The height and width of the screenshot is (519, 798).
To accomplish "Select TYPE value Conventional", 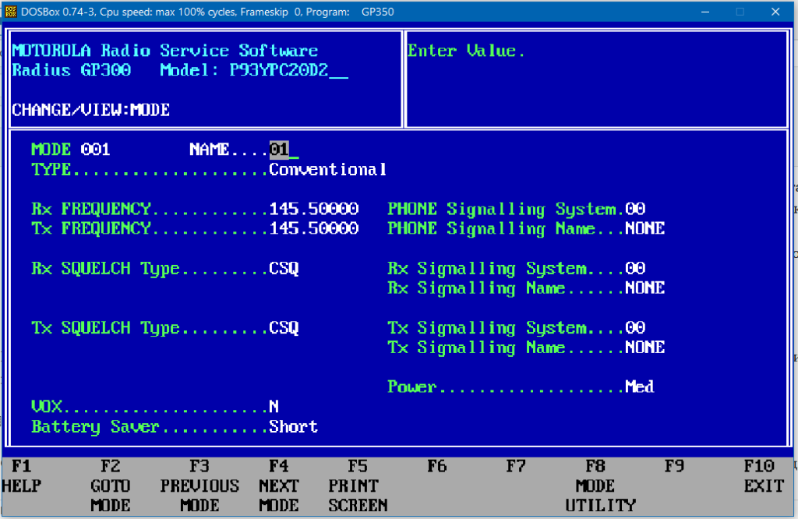I will click(328, 169).
